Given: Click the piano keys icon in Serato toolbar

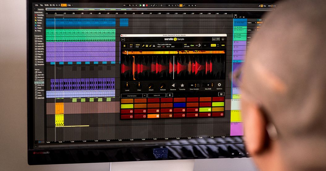Looking at the screenshot, I should point(147,46).
